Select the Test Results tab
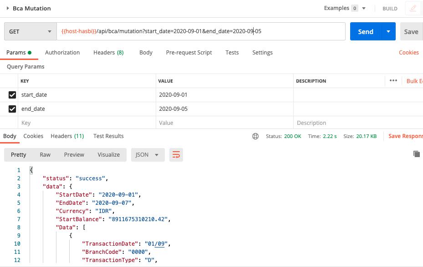Screen dimensions: 423x267 coord(108,136)
